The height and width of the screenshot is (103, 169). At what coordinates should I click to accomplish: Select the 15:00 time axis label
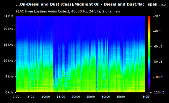coord(61,97)
